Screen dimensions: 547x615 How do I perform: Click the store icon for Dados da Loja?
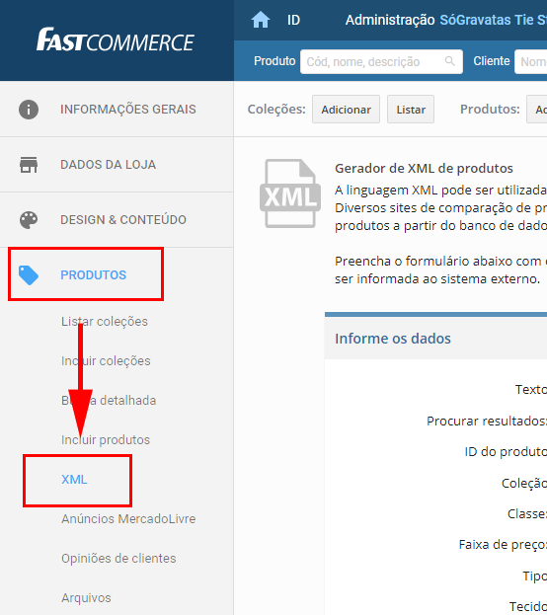pyautogui.click(x=29, y=165)
